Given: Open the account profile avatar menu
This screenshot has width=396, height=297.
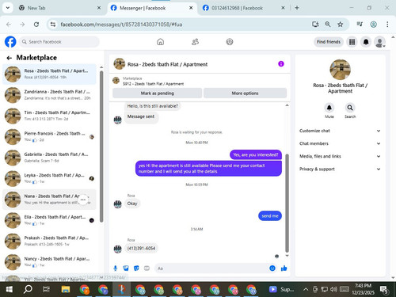Looking at the screenshot, I should [x=380, y=42].
